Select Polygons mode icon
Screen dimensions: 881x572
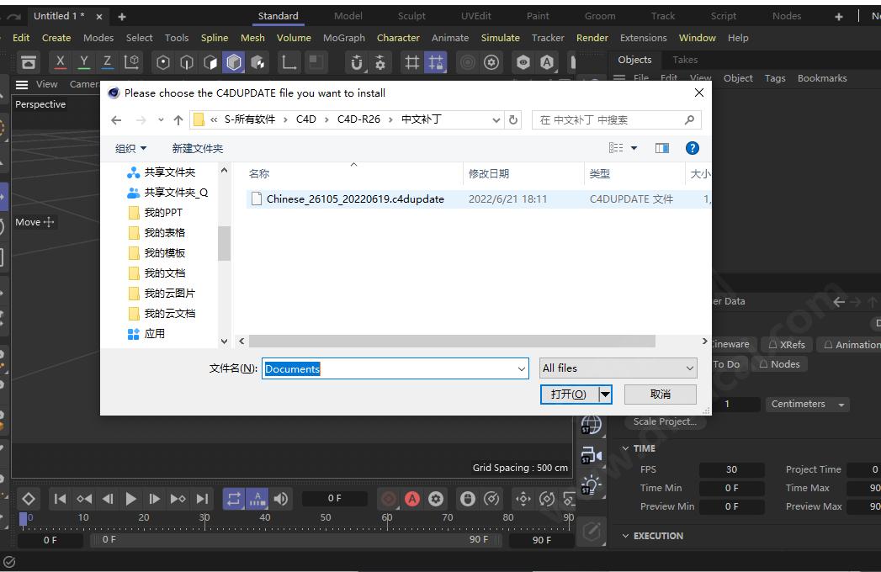[210, 61]
